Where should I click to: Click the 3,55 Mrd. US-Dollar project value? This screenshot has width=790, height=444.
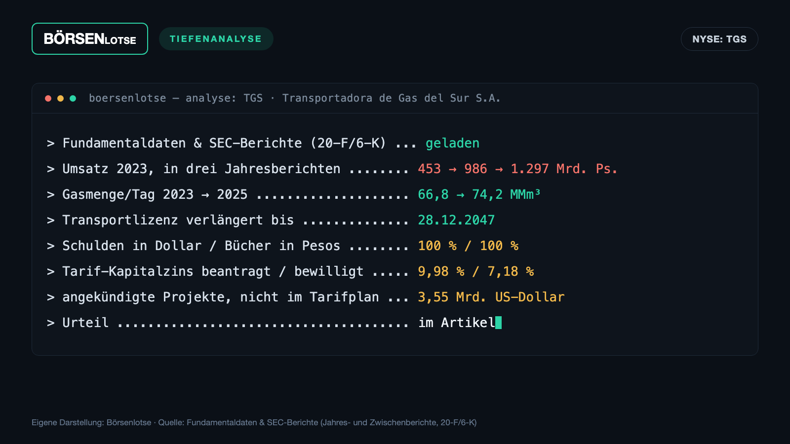coord(491,297)
